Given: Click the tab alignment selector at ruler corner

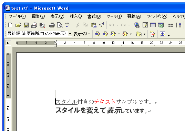Looking at the screenshot, I should coord(8,43).
